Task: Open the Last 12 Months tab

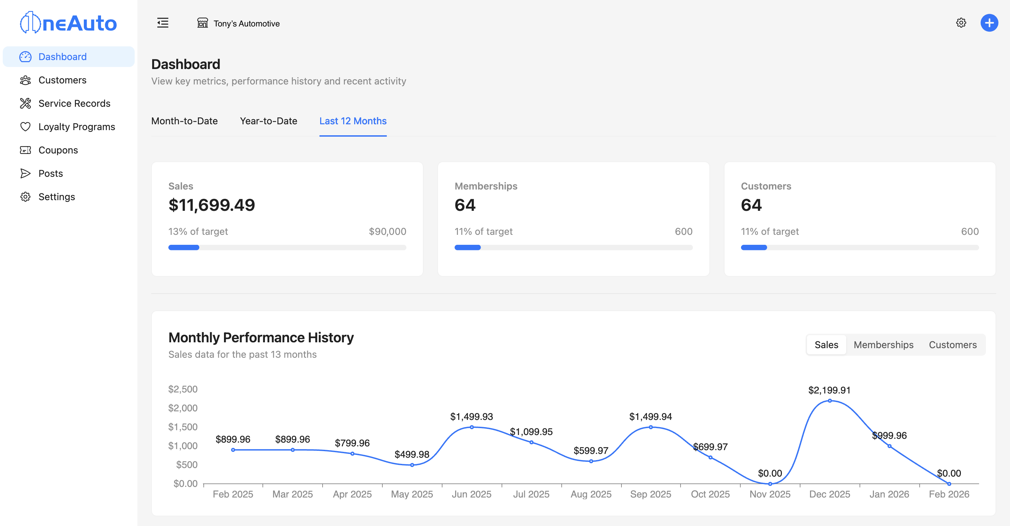Action: [x=352, y=121]
